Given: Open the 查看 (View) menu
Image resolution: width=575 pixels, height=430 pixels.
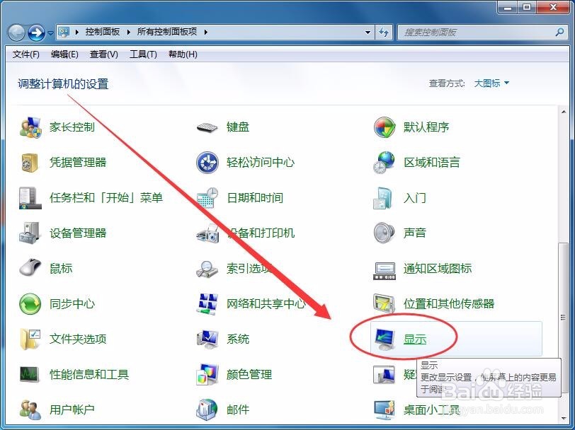Looking at the screenshot, I should pyautogui.click(x=103, y=54).
